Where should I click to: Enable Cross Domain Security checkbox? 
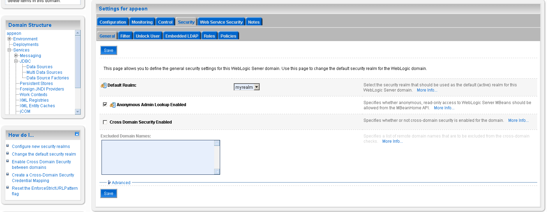[105, 122]
